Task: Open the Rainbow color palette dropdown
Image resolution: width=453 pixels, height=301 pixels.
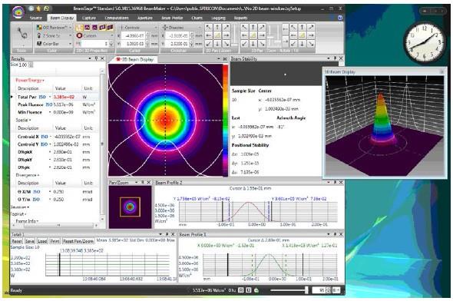Action: click(x=54, y=28)
